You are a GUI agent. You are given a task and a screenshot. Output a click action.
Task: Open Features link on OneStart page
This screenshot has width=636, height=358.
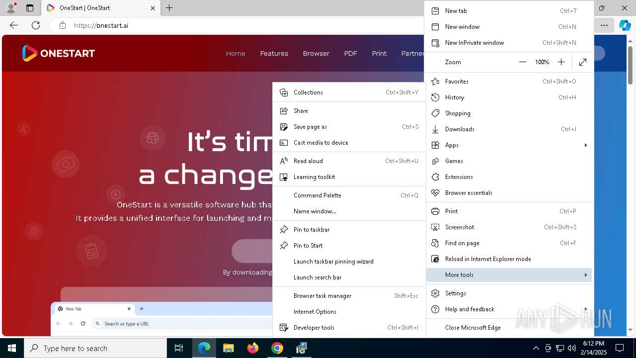(x=274, y=53)
